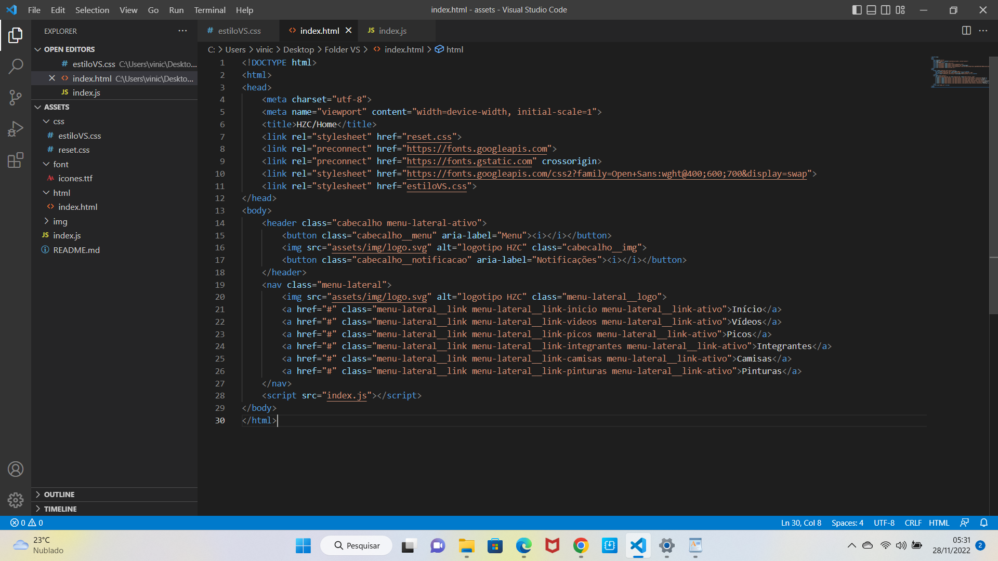The height and width of the screenshot is (561, 998).
Task: Open README.md file
Action: [114, 250]
